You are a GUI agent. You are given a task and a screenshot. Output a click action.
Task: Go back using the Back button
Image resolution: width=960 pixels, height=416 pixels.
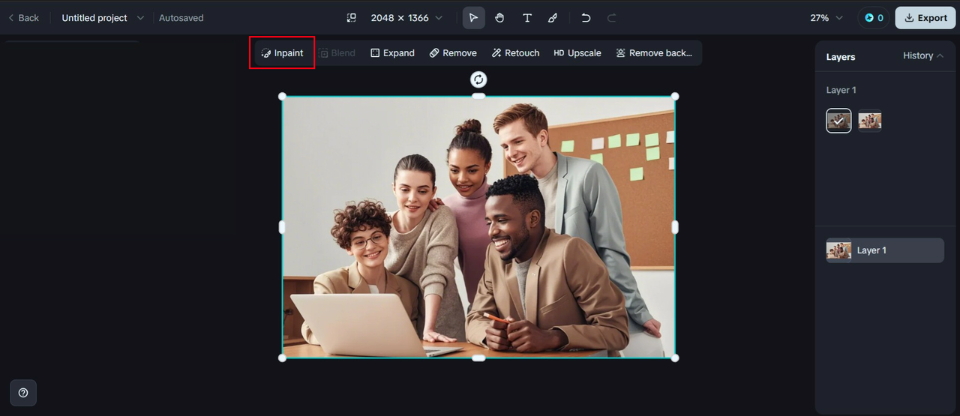pos(23,18)
